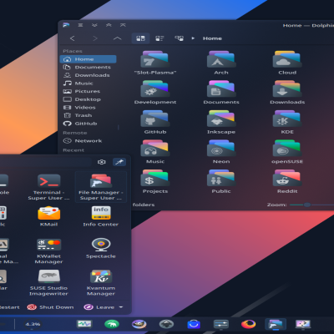334x334 pixels.
Task: Click the Leave button in launcher
Action: coord(99,307)
